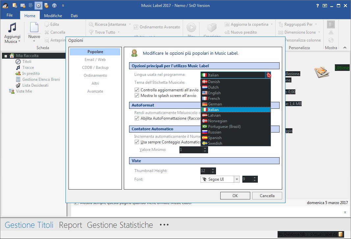Choose English from the language list
This screenshot has width=351, height=239.
tap(236, 93)
